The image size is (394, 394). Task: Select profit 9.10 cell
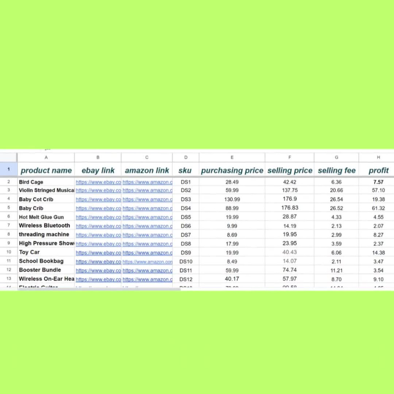377,279
